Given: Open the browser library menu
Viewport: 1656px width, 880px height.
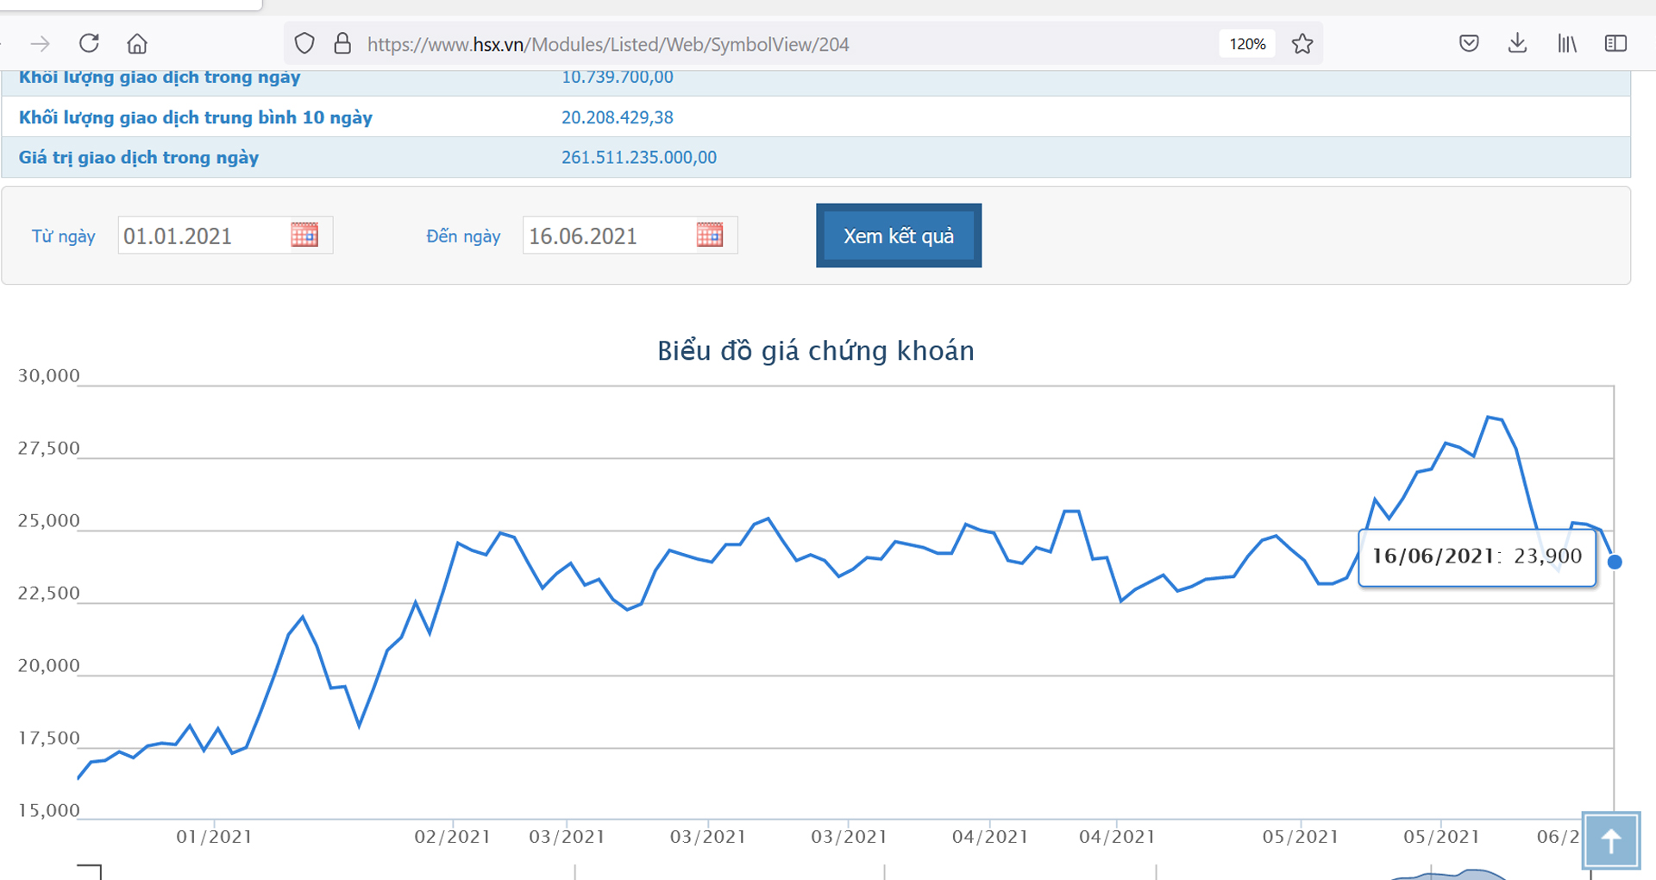Looking at the screenshot, I should click(1567, 44).
